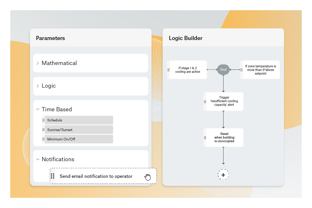Click the Send email notification to operator card
Viewport: 312px width, 208px height.
[x=96, y=176]
